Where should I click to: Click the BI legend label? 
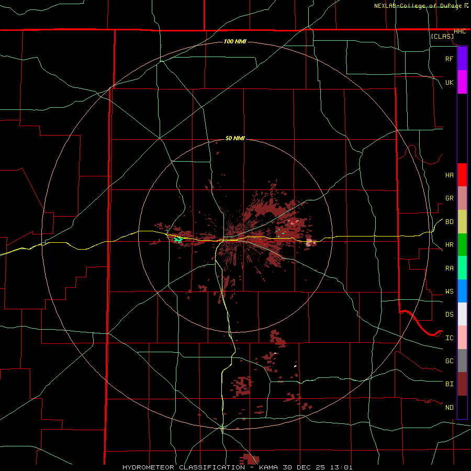(x=449, y=384)
